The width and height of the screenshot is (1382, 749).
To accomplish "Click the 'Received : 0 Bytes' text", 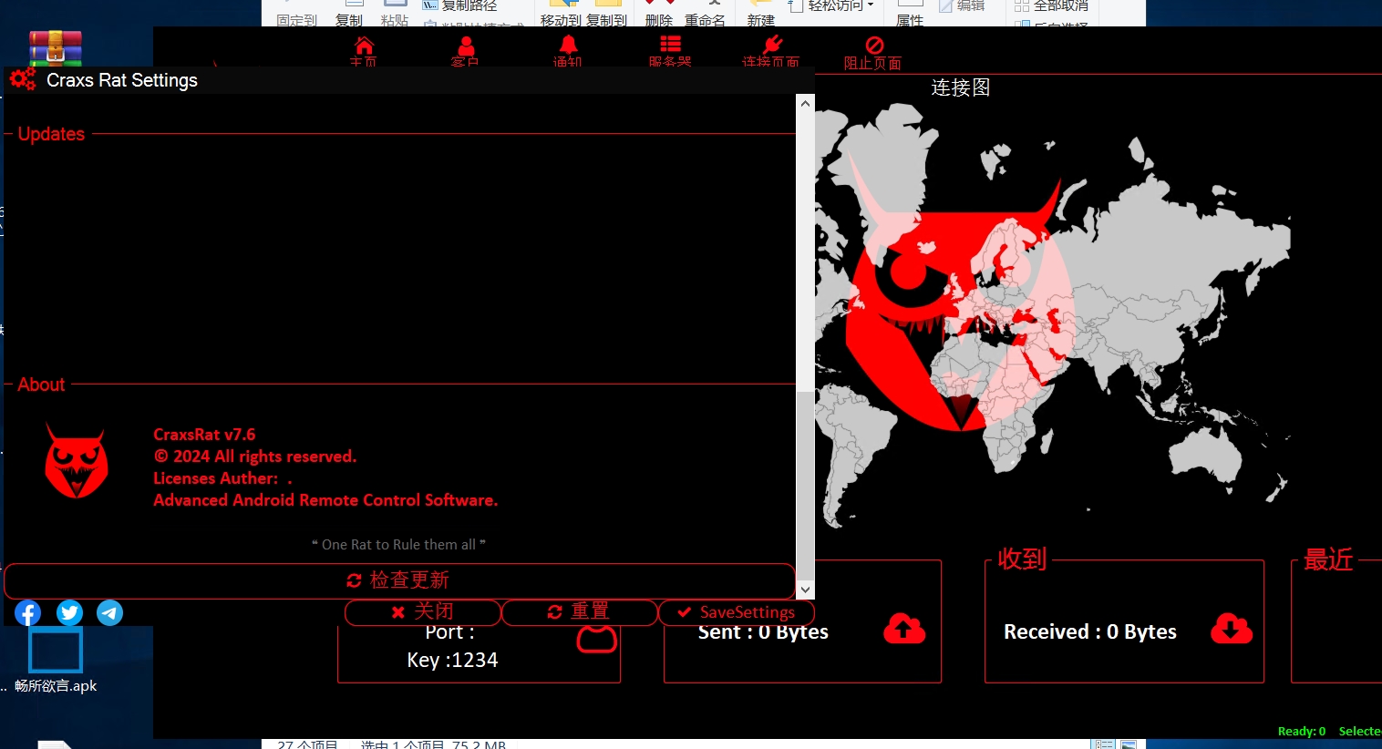I will click(1090, 631).
